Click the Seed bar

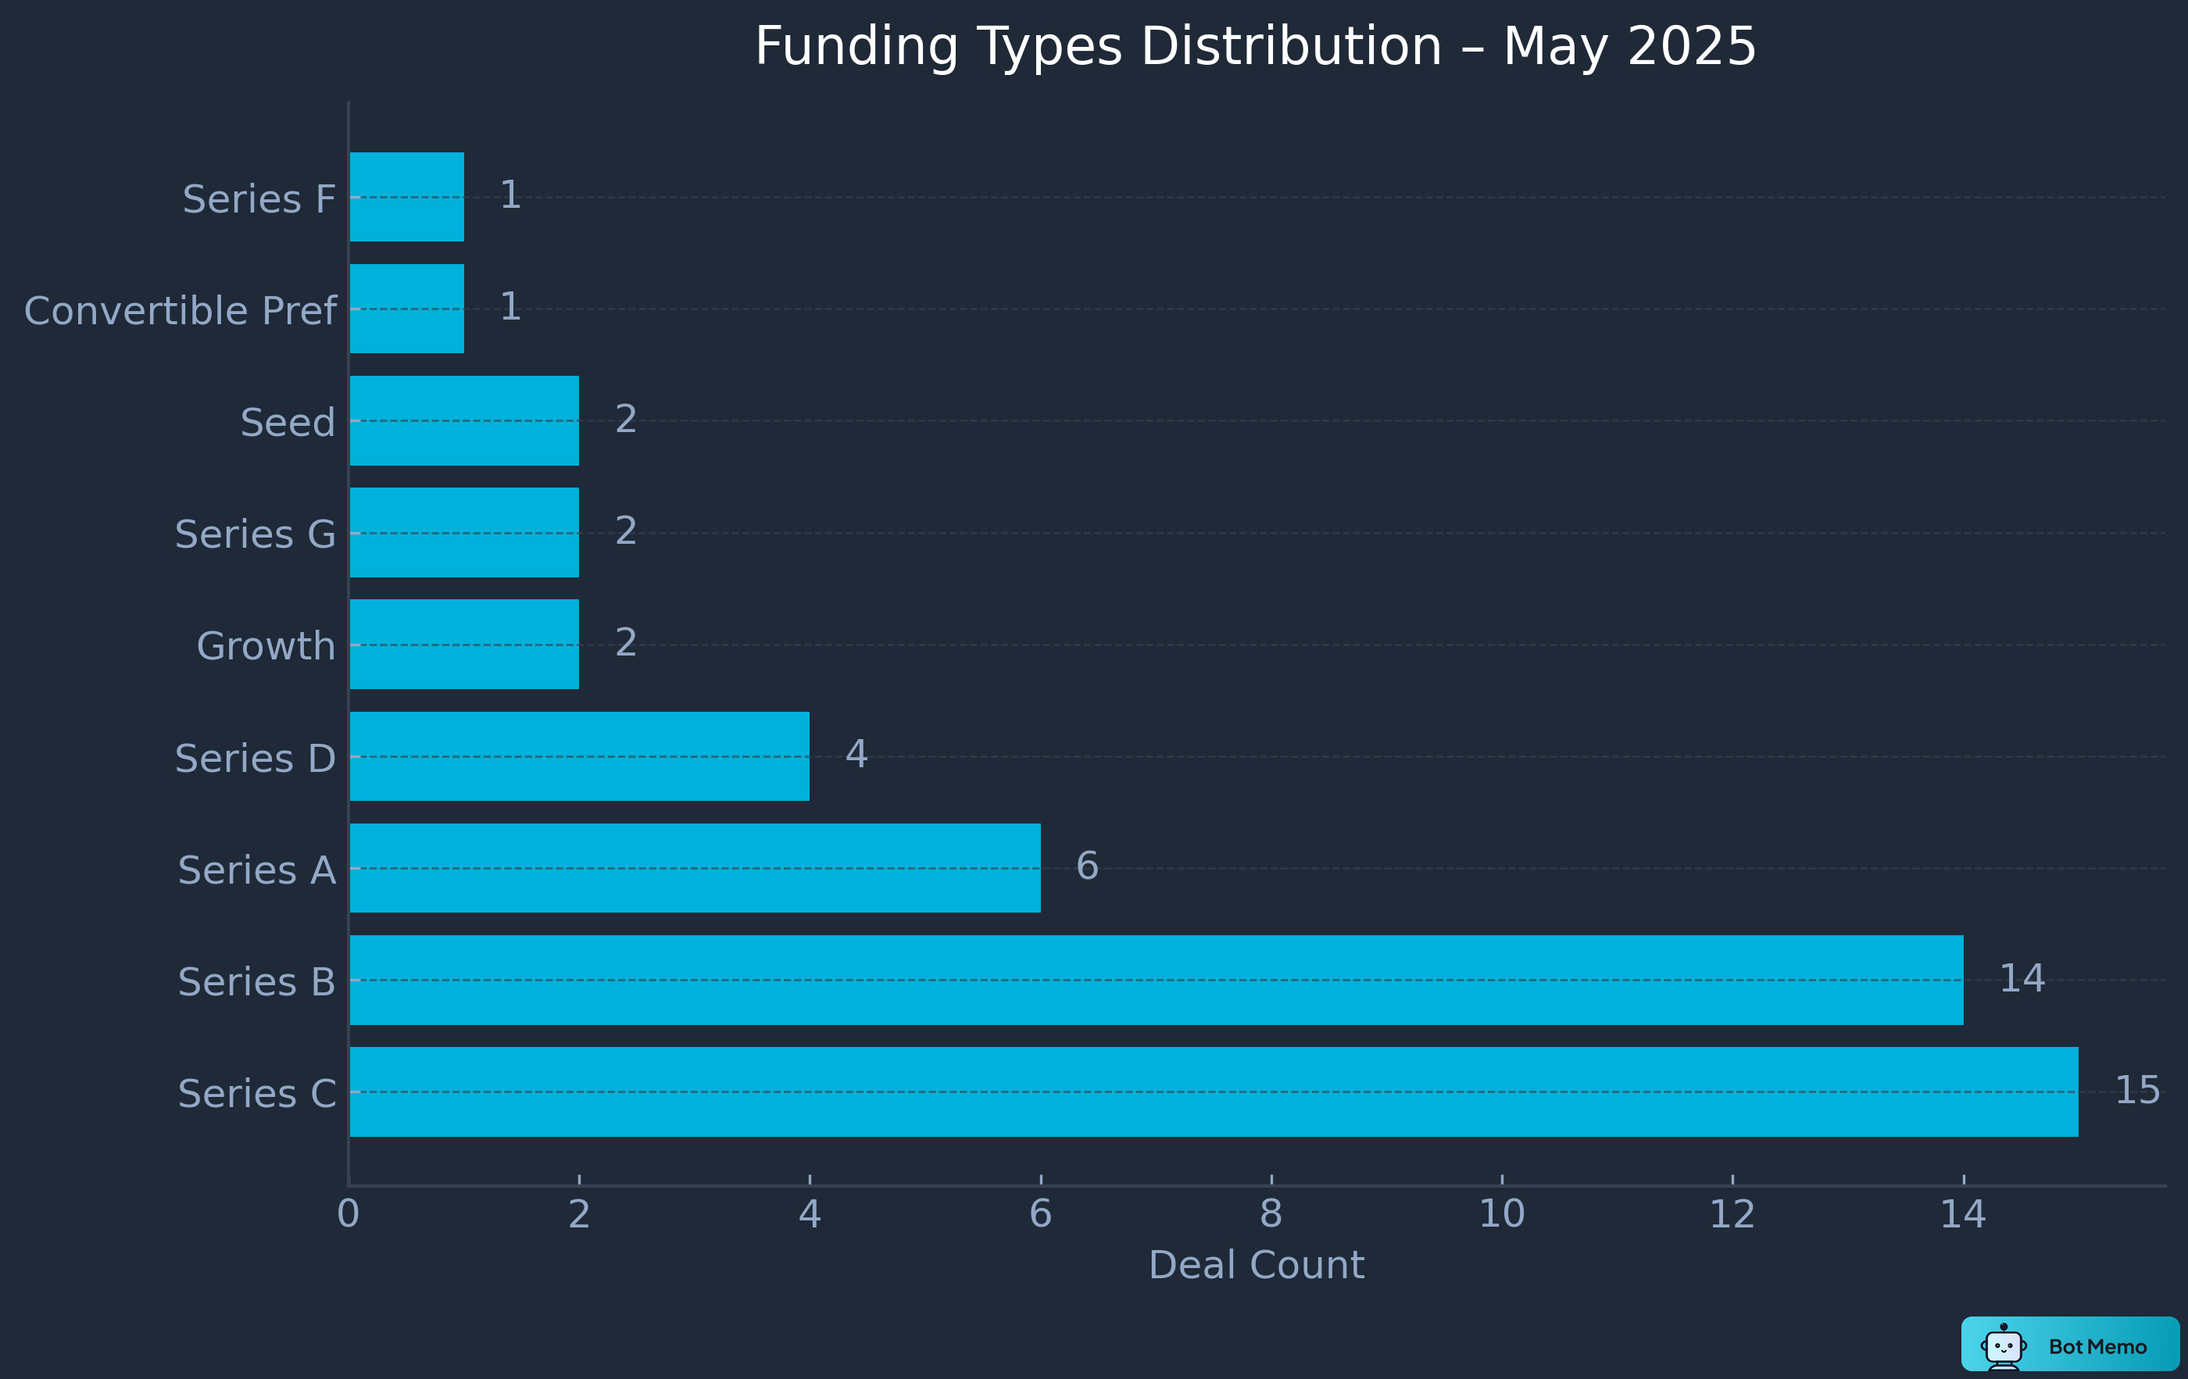(x=464, y=420)
